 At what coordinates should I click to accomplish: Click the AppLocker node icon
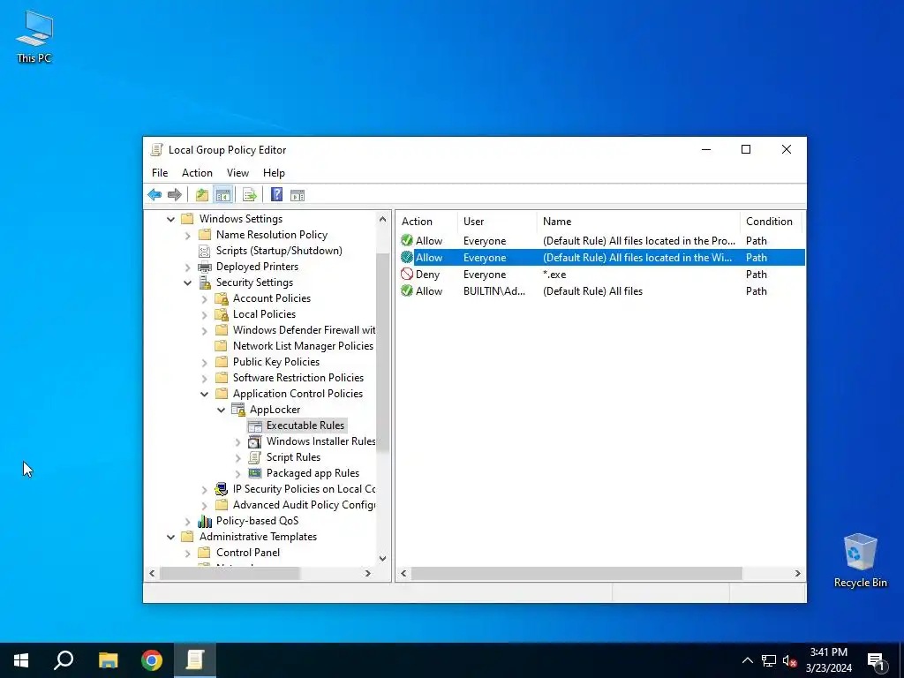(238, 410)
